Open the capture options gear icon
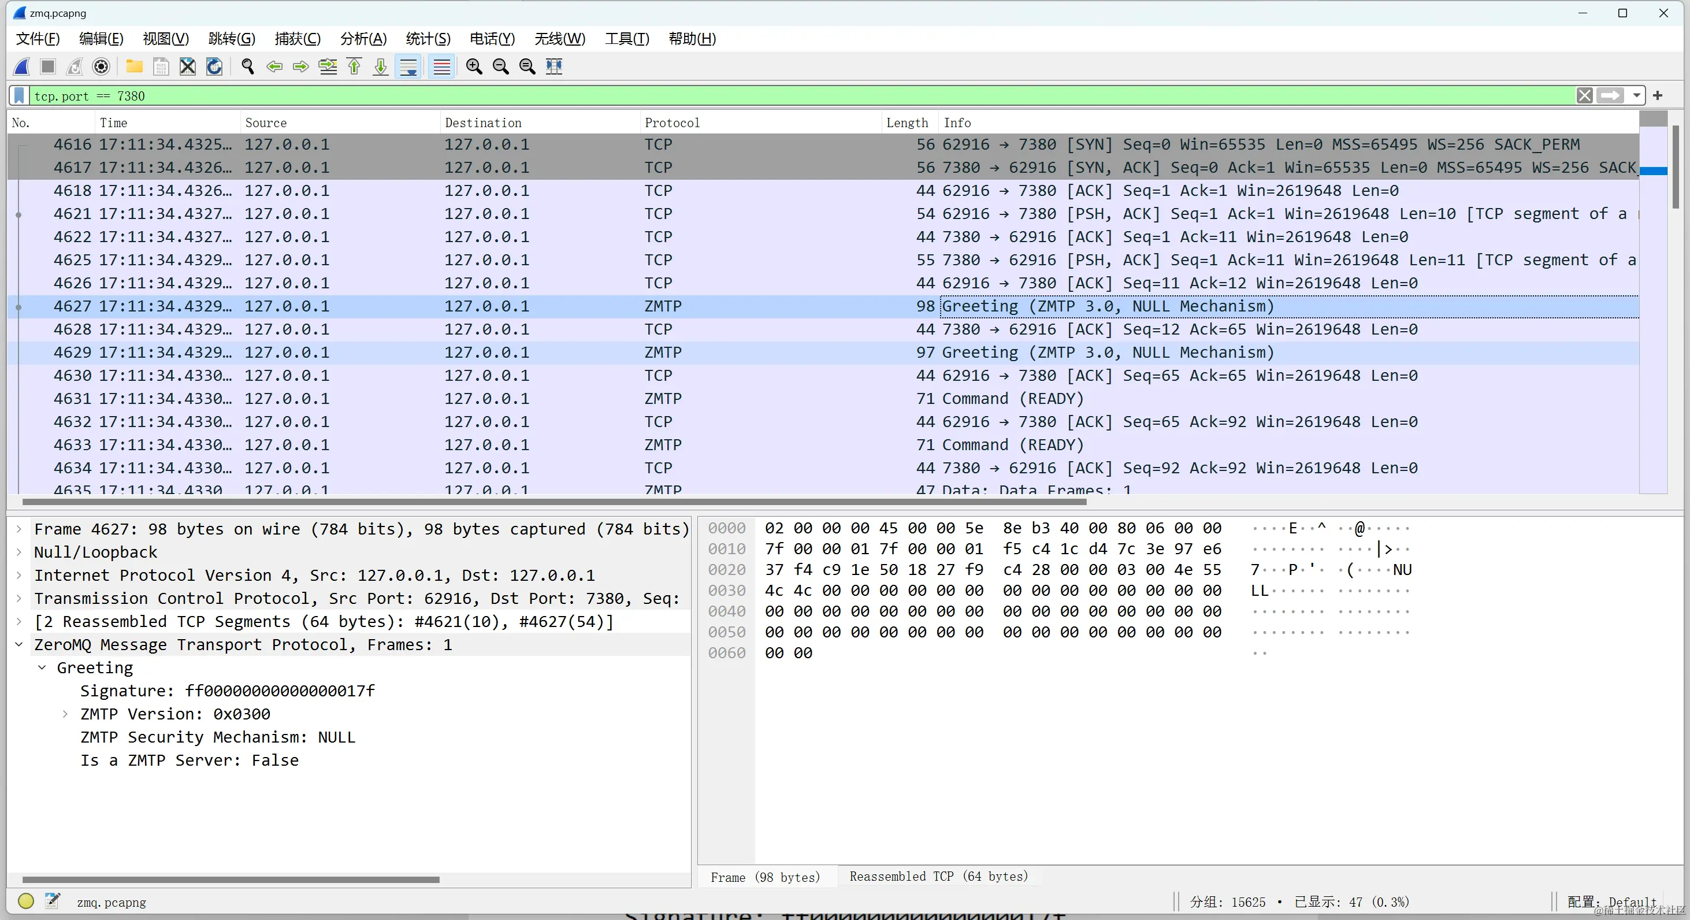 (101, 66)
